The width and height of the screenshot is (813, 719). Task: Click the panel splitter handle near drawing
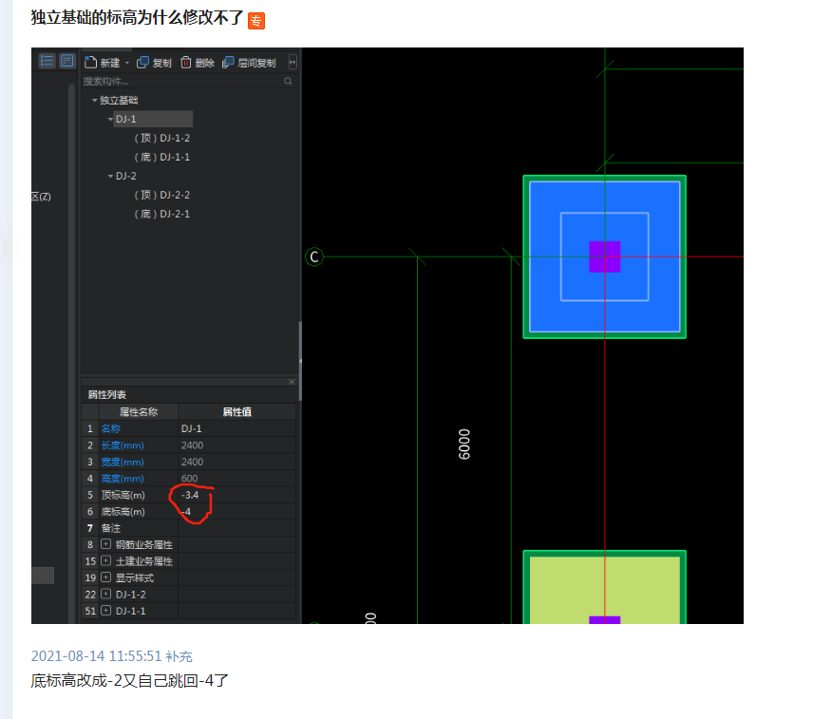(x=300, y=361)
